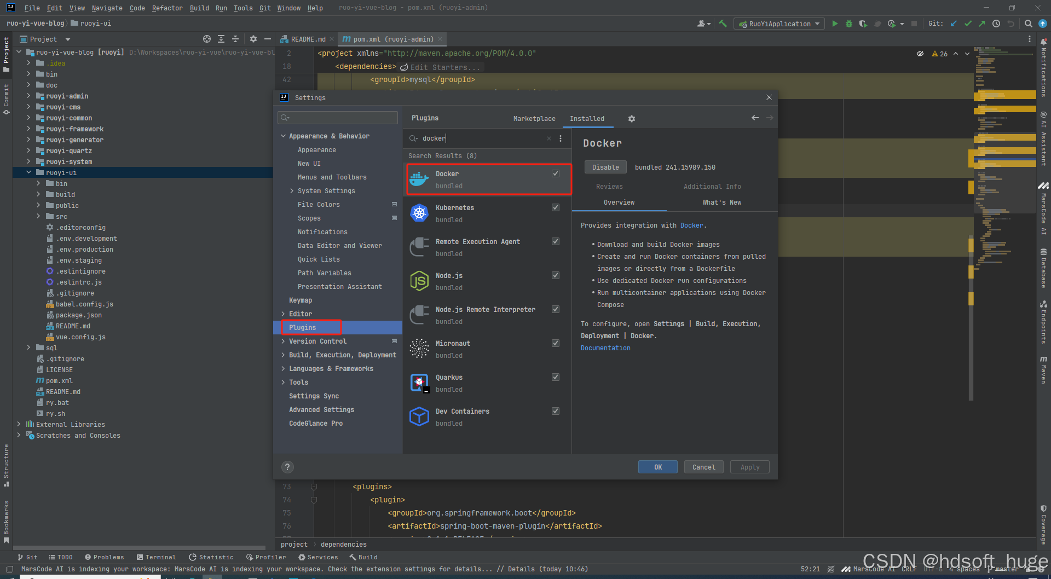Open Project panel options gear icon
1051x579 pixels.
click(253, 39)
